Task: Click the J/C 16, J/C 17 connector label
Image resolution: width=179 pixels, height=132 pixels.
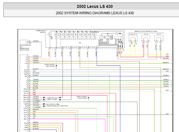Action: (x=133, y=34)
